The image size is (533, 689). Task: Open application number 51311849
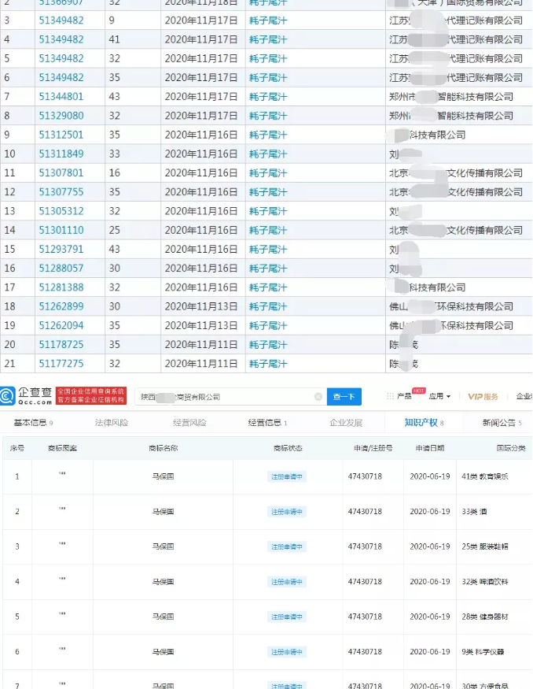pyautogui.click(x=61, y=154)
